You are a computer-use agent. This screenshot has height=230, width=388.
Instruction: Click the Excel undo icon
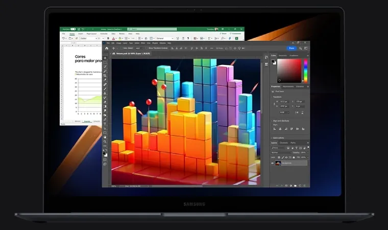point(64,38)
